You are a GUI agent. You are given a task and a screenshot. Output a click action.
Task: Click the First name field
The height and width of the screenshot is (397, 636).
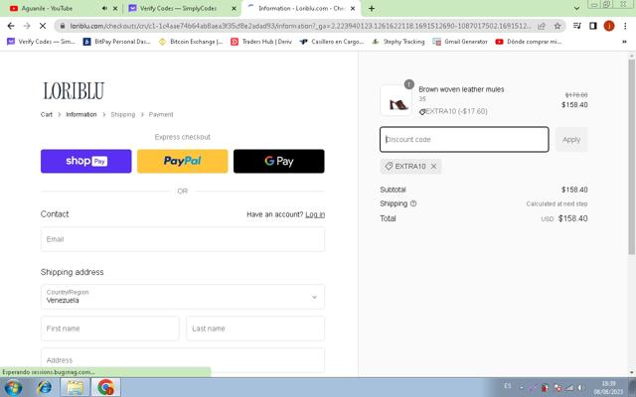[x=110, y=329]
